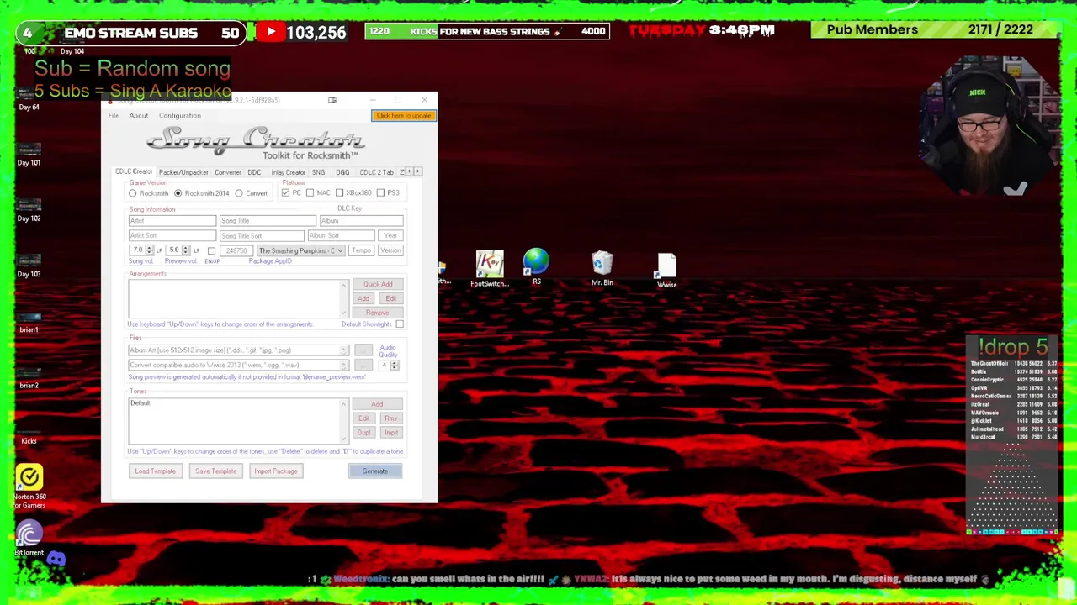Switch to the DDC tab
Image resolution: width=1077 pixels, height=605 pixels.
tap(254, 172)
